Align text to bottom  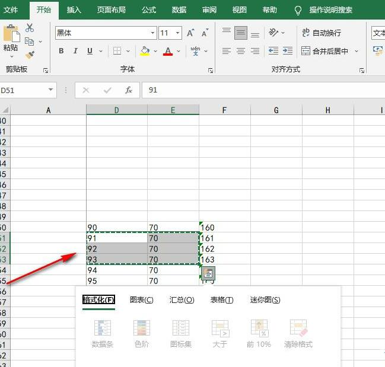click(x=255, y=35)
